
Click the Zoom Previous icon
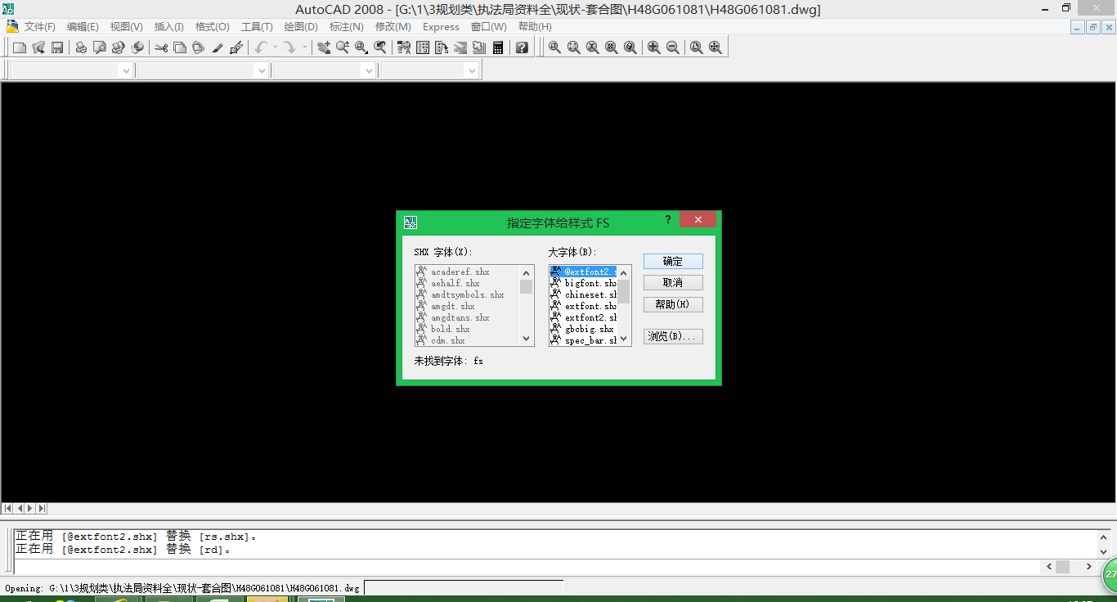(380, 47)
